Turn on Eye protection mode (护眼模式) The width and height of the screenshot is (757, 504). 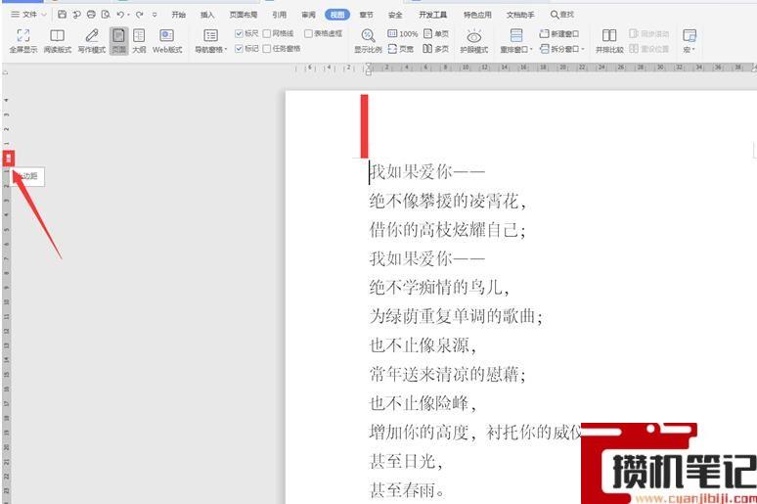click(474, 40)
